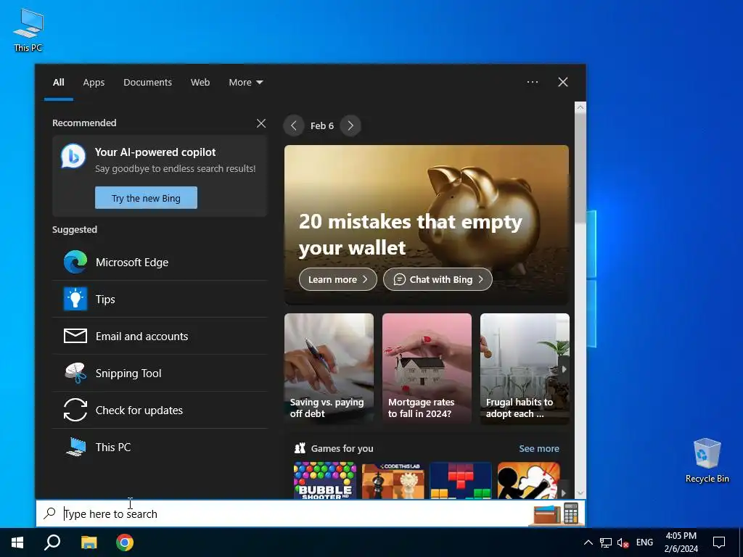The height and width of the screenshot is (557, 743).
Task: Launch Snipping Tool from suggestions
Action: pos(160,374)
